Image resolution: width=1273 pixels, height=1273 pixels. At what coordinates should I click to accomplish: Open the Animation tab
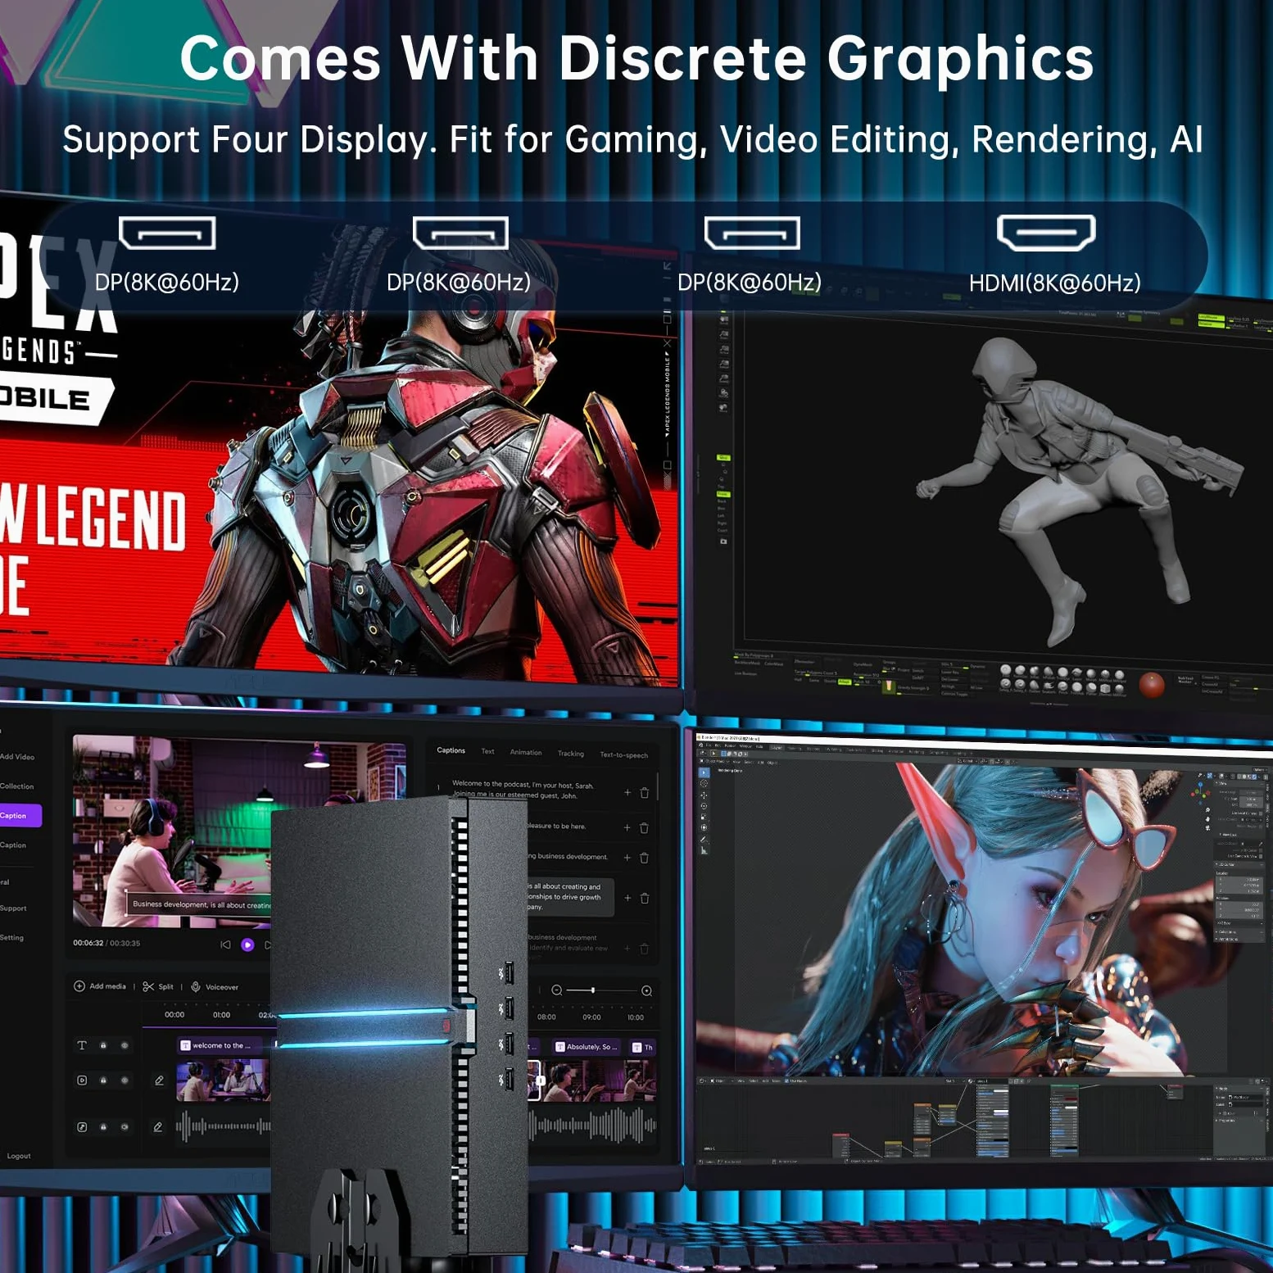[526, 752]
